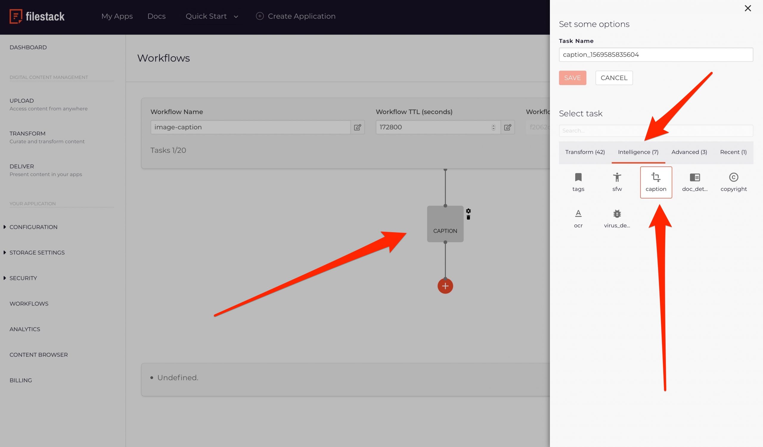Click the CAPTION task node

click(445, 224)
